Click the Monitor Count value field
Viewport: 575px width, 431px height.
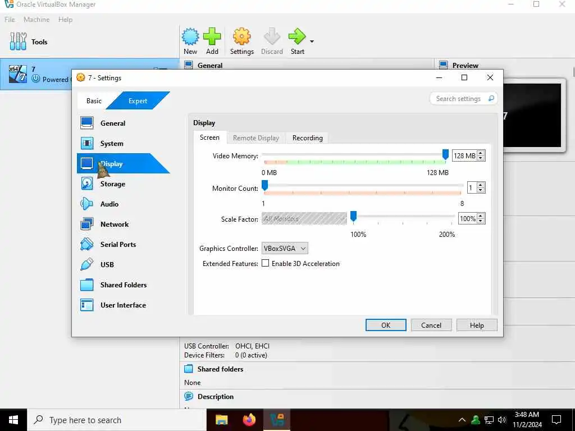coord(472,188)
